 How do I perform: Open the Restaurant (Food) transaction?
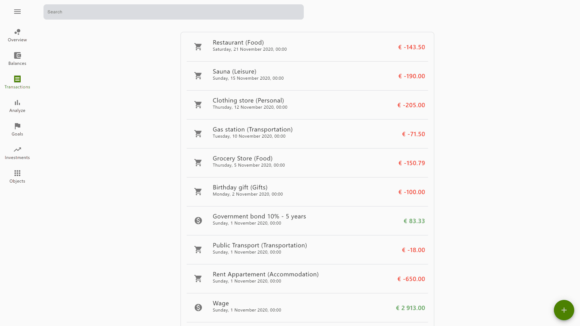307,47
